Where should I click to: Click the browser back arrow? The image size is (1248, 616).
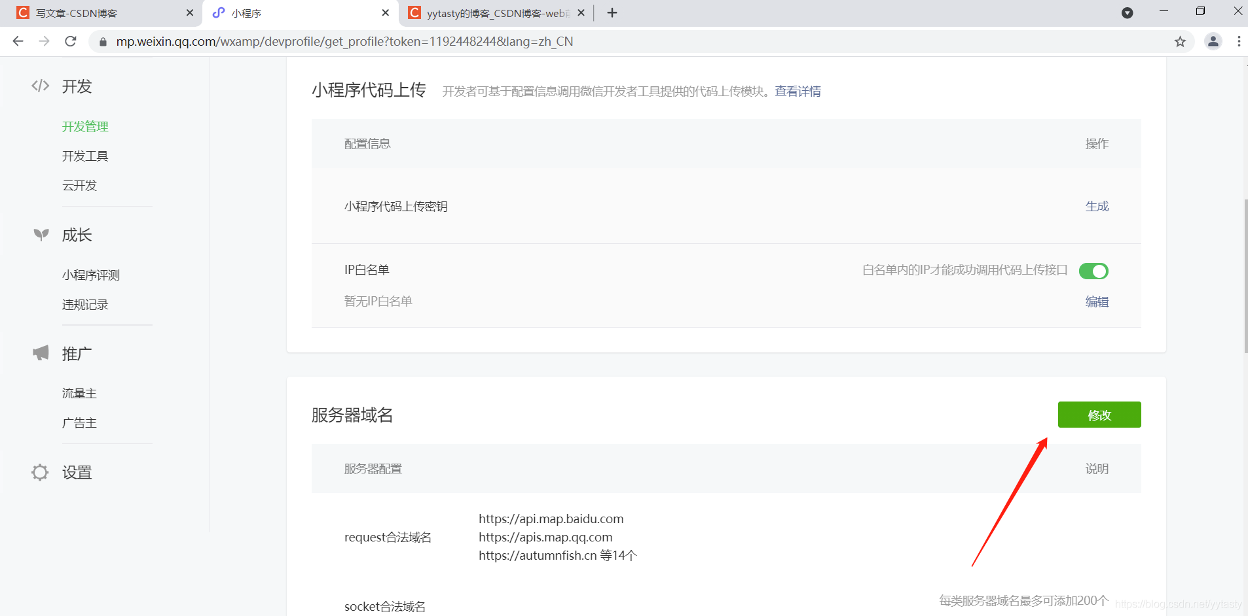click(x=18, y=41)
